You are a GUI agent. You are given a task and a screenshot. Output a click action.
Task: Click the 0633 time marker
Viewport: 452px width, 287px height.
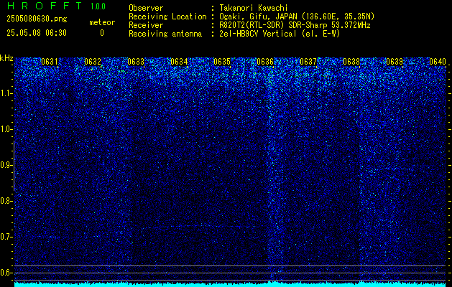coord(136,62)
